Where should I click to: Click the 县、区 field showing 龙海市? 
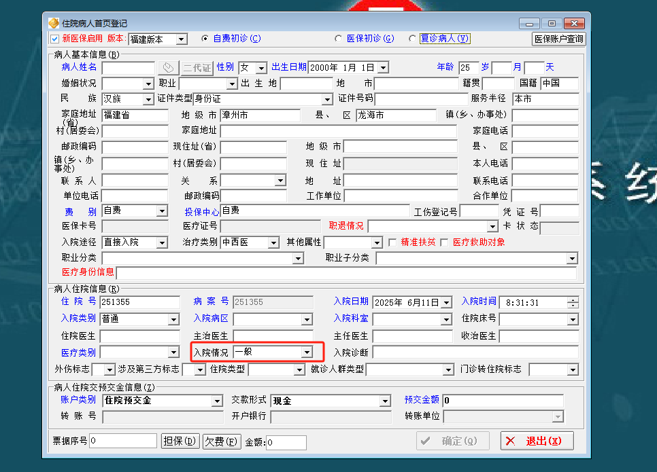click(396, 115)
